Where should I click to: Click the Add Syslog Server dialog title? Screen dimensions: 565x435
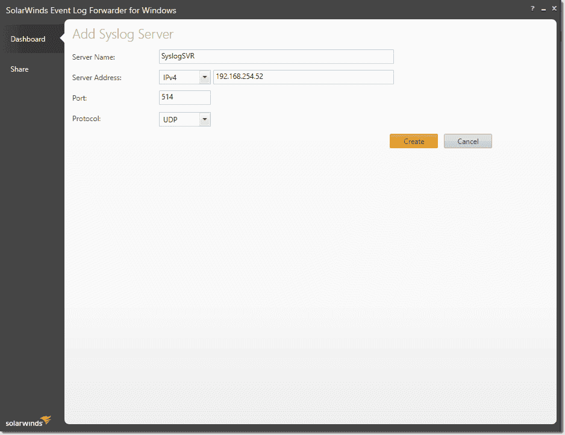click(x=122, y=34)
